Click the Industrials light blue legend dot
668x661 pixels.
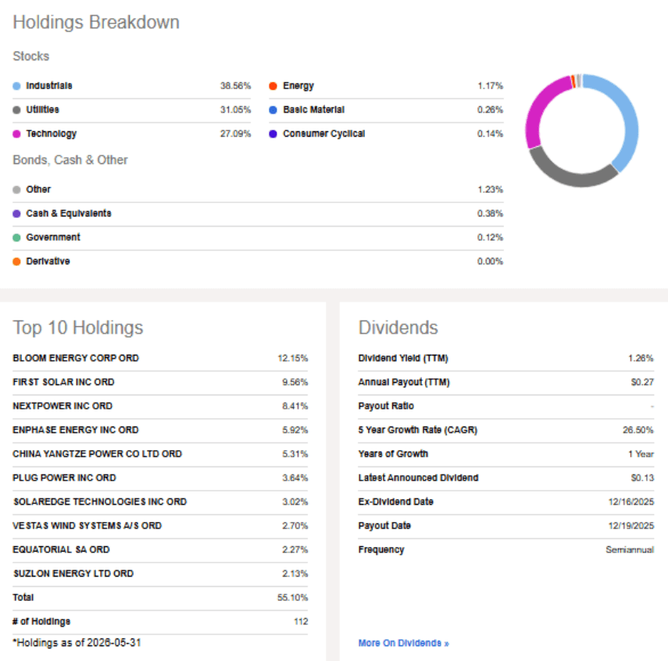(x=16, y=86)
